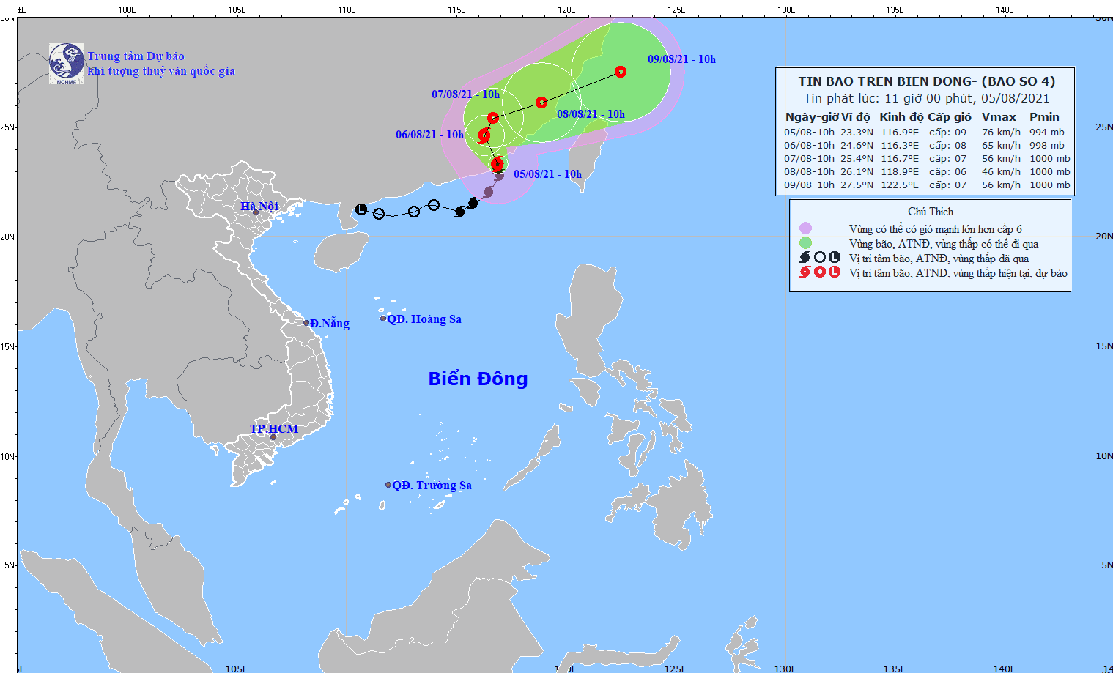Select the 07/08-10h row in forecast table
The image size is (1113, 673).
click(x=926, y=159)
